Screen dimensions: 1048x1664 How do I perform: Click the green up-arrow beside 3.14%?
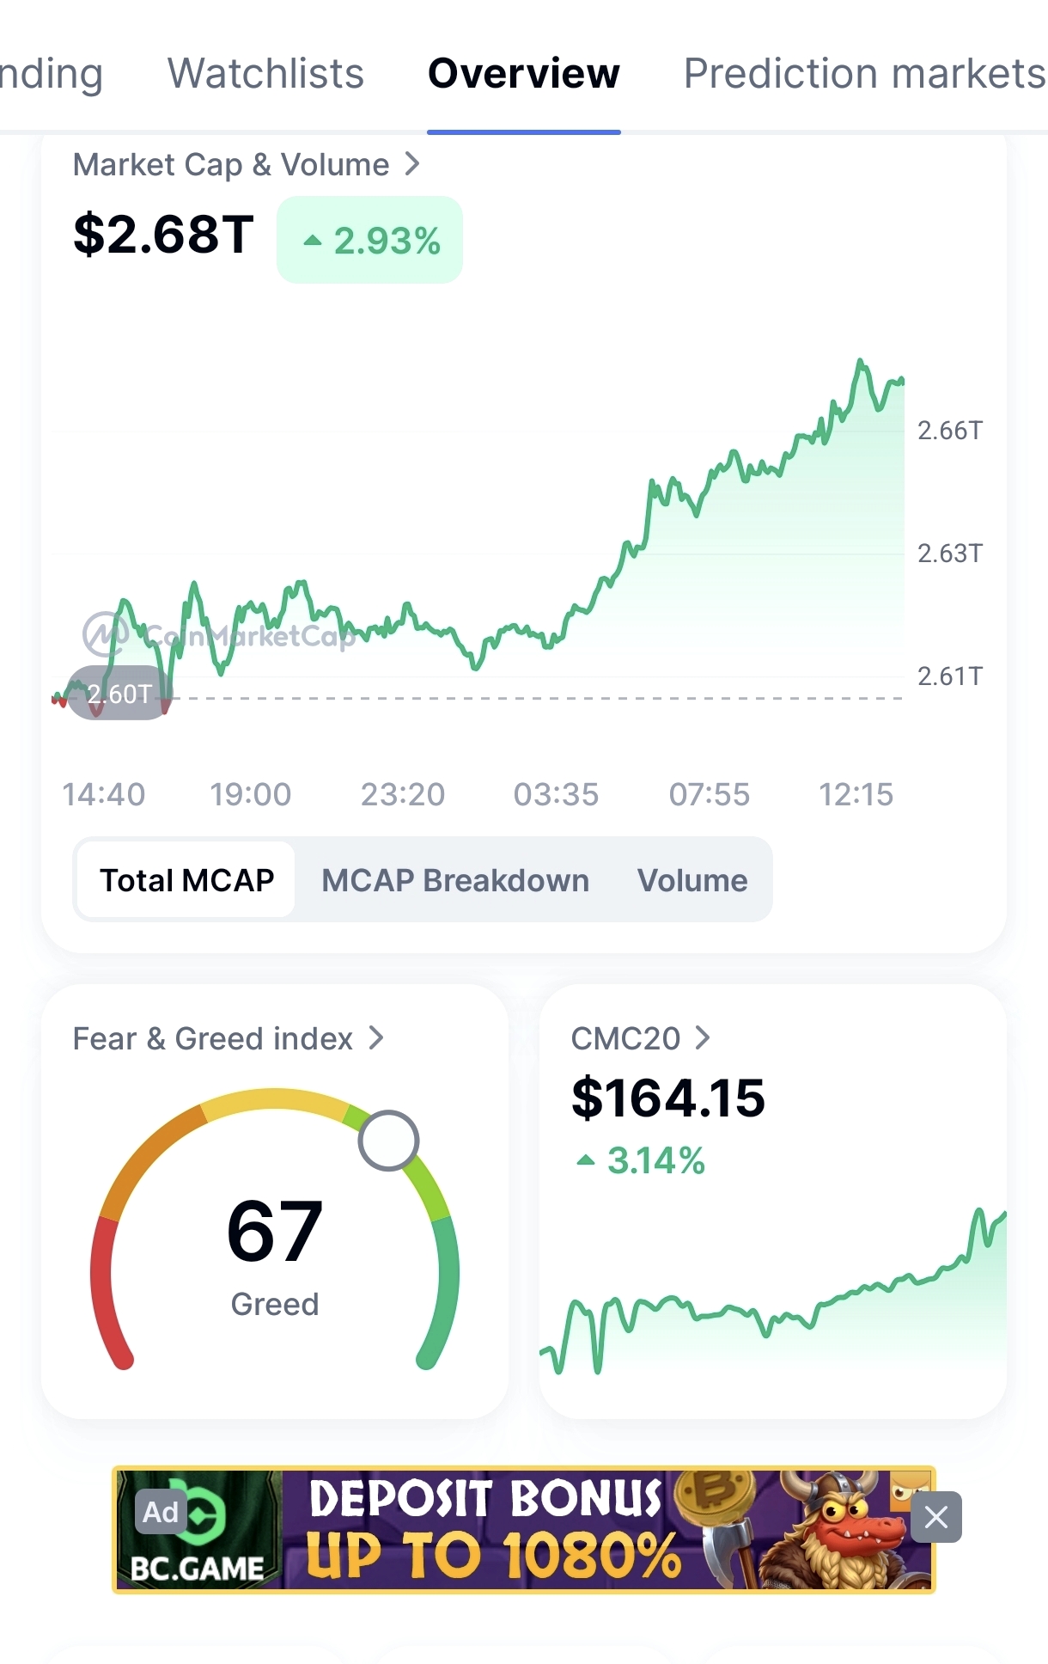(586, 1160)
